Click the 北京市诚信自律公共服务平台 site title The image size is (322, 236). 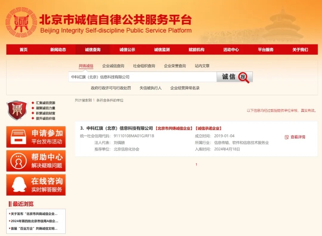click(x=116, y=20)
